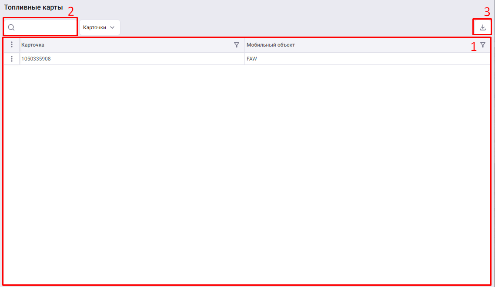The height and width of the screenshot is (287, 495).
Task: Select card number 1050335908 cell
Action: coord(132,59)
